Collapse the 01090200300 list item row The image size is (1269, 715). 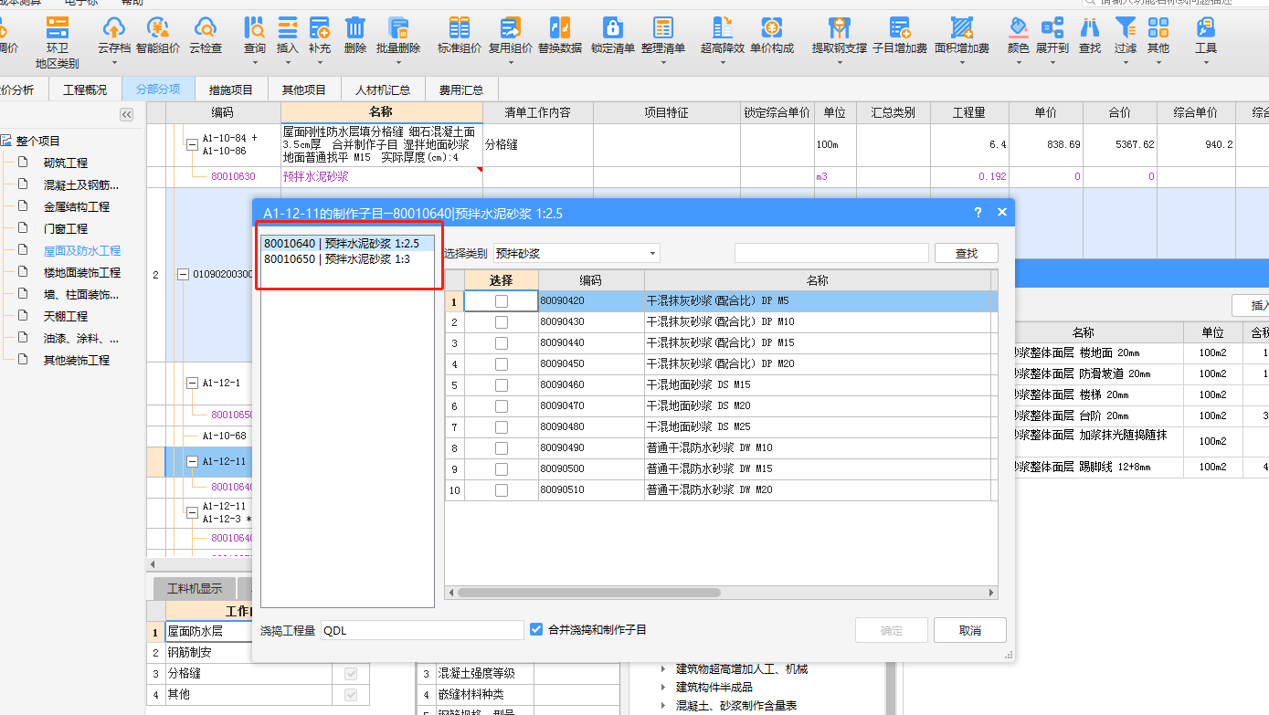pos(183,274)
